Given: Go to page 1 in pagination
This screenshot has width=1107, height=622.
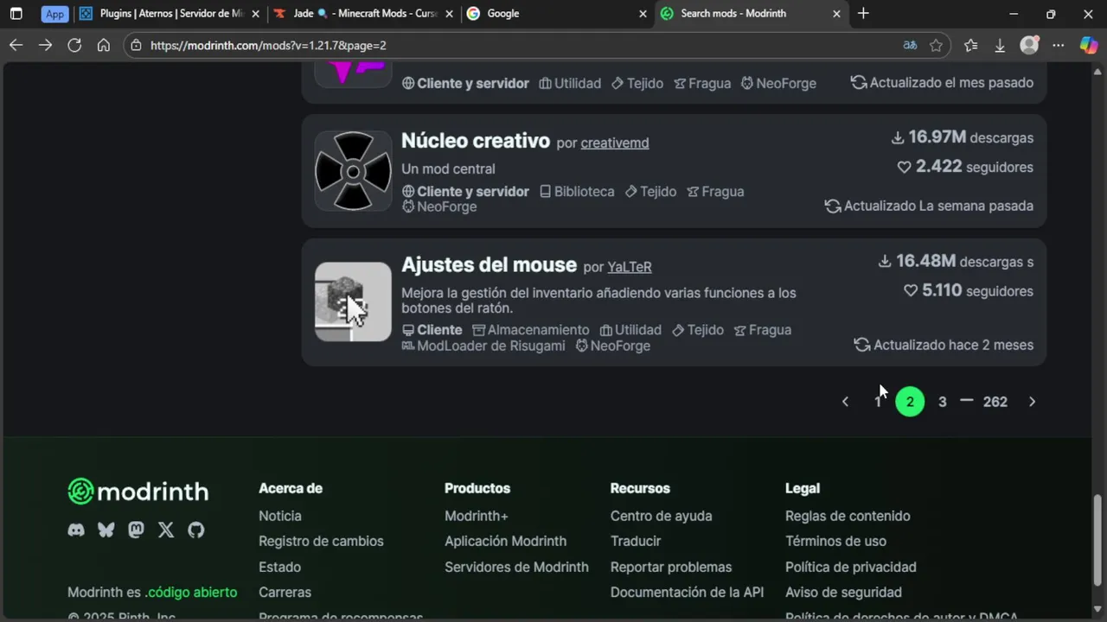Looking at the screenshot, I should (x=878, y=402).
